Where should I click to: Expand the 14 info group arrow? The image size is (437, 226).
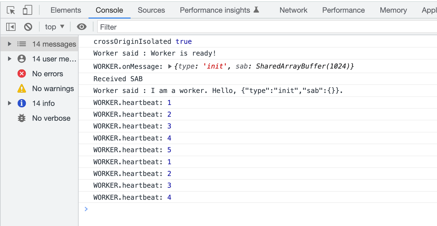[10, 103]
